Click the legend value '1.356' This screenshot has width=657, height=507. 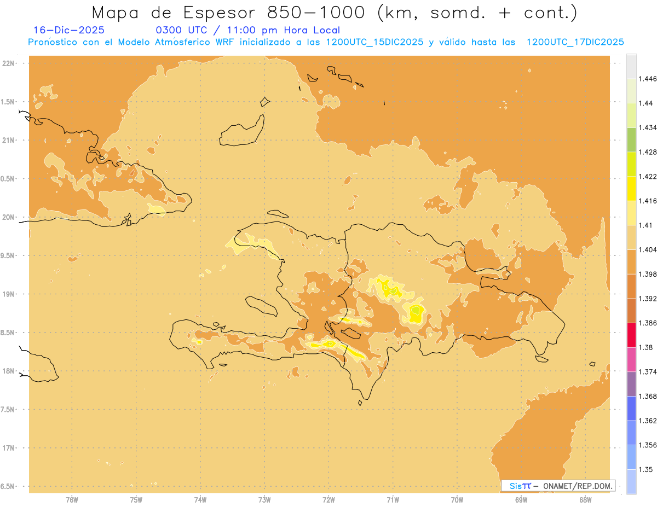coord(648,445)
